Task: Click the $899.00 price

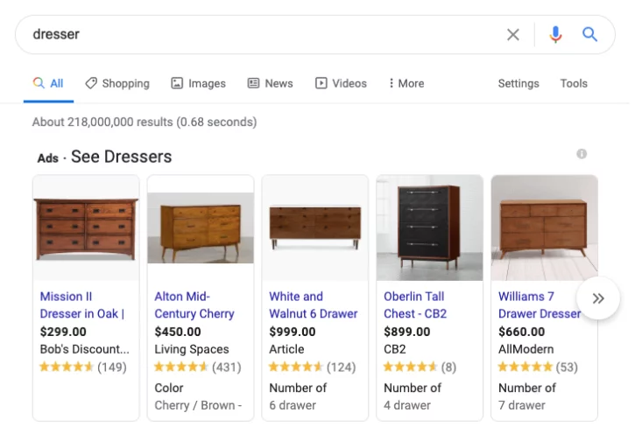Action: (407, 332)
